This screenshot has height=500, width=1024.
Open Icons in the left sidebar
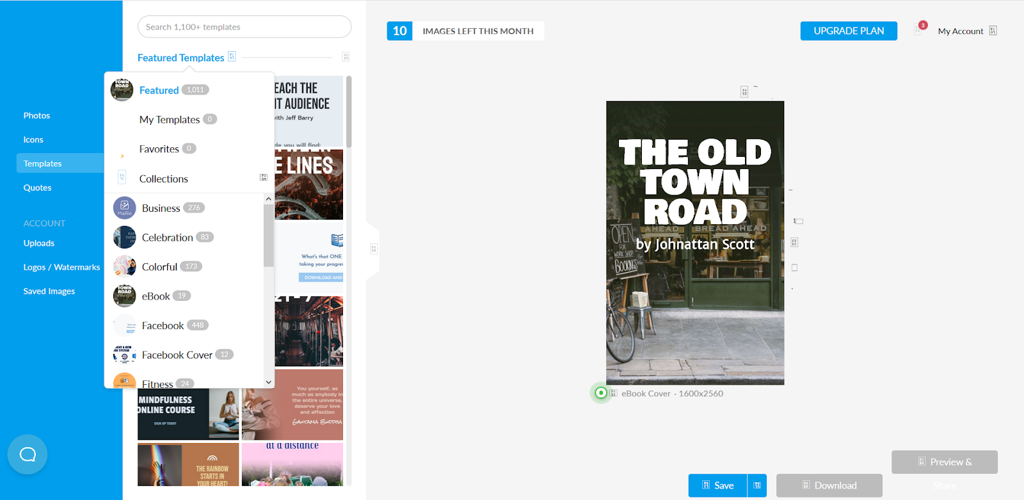(x=33, y=140)
